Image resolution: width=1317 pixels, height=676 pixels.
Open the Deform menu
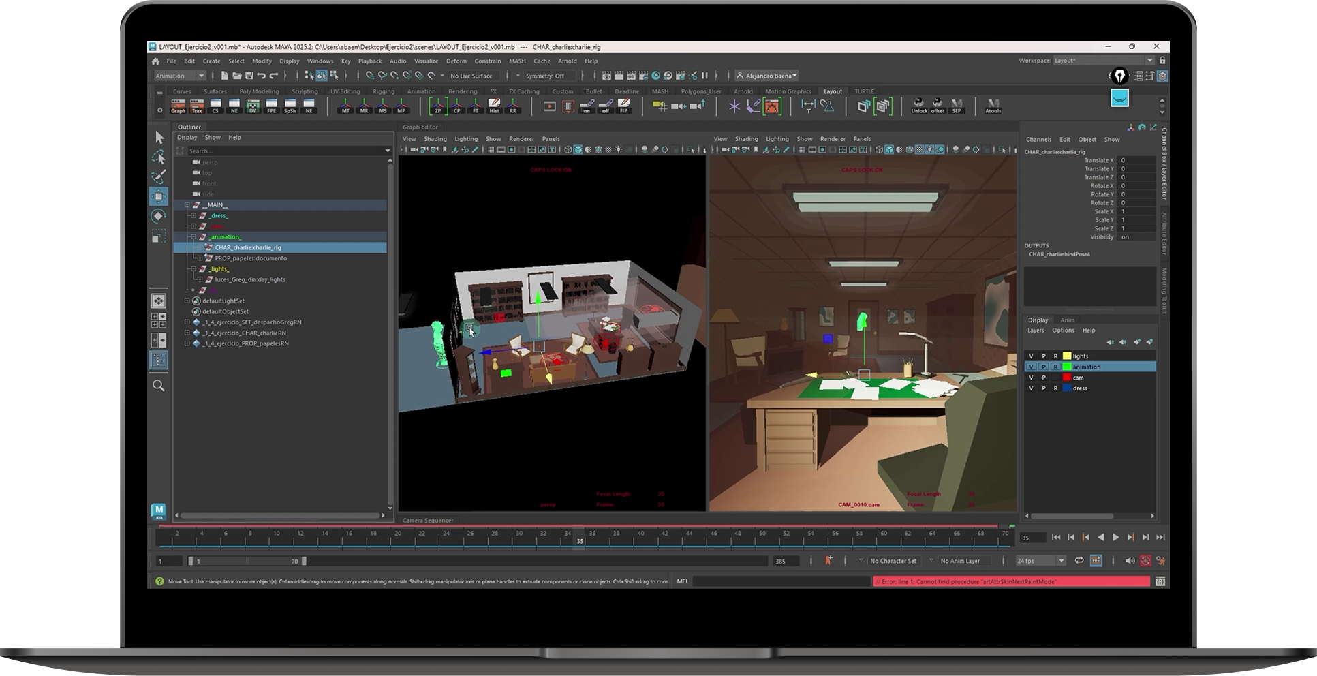(x=456, y=61)
